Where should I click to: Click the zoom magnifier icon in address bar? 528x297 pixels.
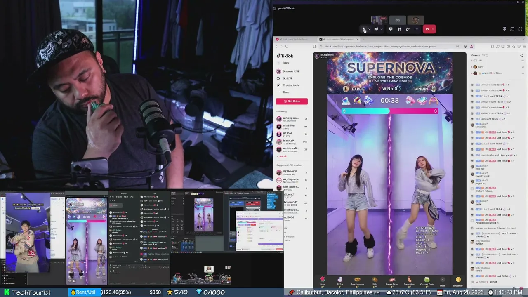click(x=457, y=46)
